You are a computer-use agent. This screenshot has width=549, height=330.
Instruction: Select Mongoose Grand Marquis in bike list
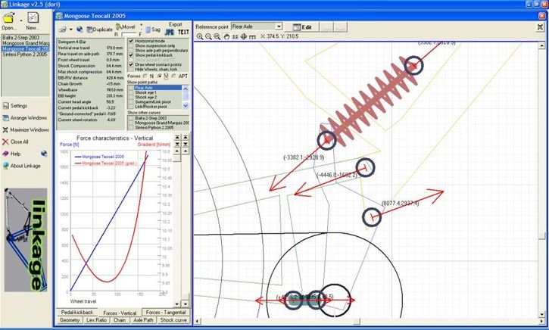pyautogui.click(x=26, y=43)
